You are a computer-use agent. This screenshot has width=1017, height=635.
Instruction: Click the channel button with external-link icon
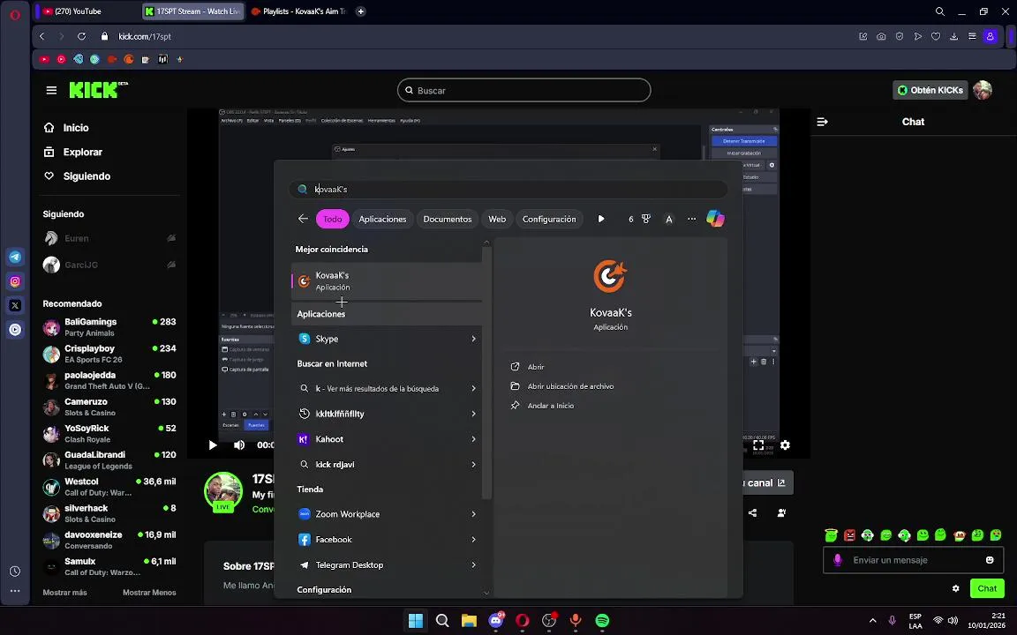coord(767,482)
